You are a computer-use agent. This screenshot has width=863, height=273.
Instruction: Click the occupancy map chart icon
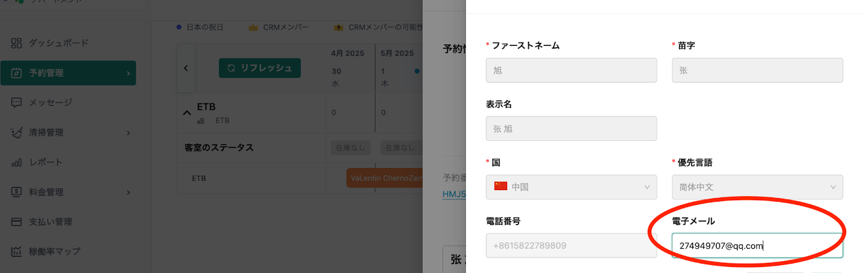(17, 251)
